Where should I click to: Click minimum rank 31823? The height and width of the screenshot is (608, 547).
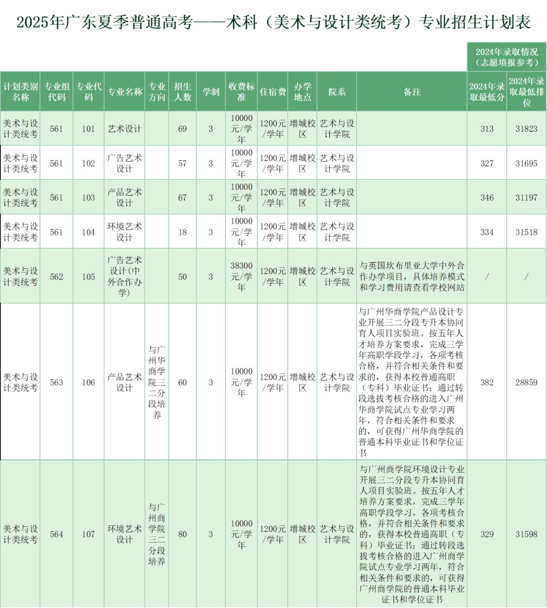tap(527, 129)
